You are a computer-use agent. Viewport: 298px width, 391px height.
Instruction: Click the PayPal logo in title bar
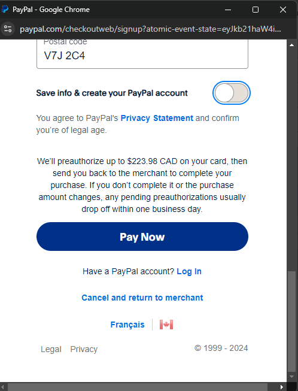(5, 10)
